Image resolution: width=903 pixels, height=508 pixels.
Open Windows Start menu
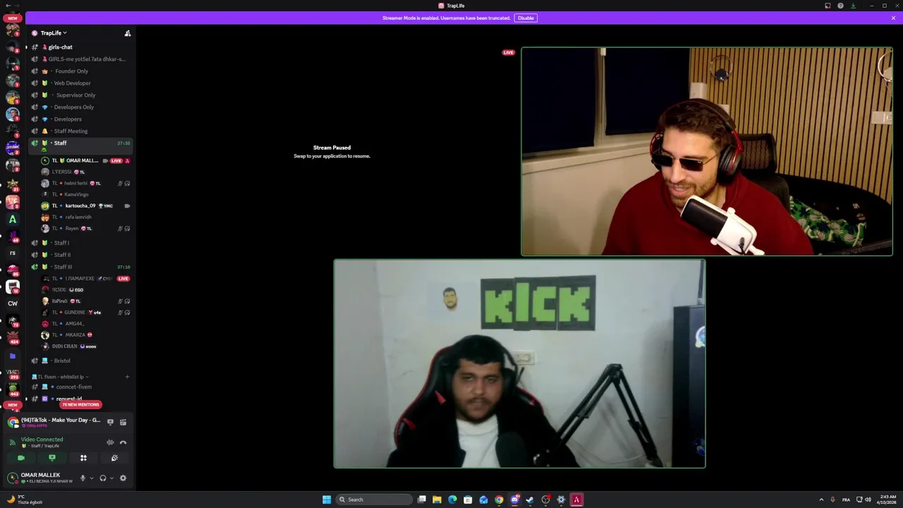(x=327, y=500)
